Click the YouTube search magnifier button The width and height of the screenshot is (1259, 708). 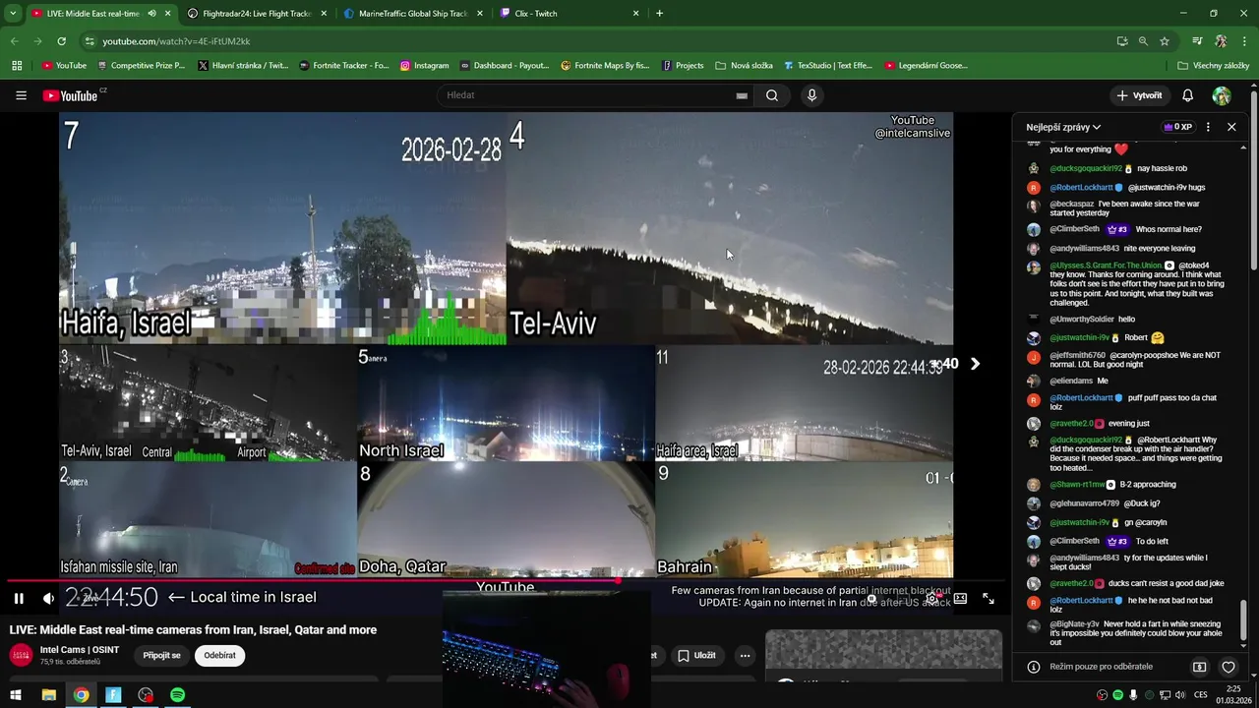click(772, 95)
